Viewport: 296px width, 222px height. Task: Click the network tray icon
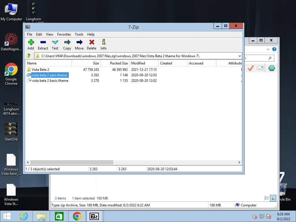pyautogui.click(x=262, y=217)
